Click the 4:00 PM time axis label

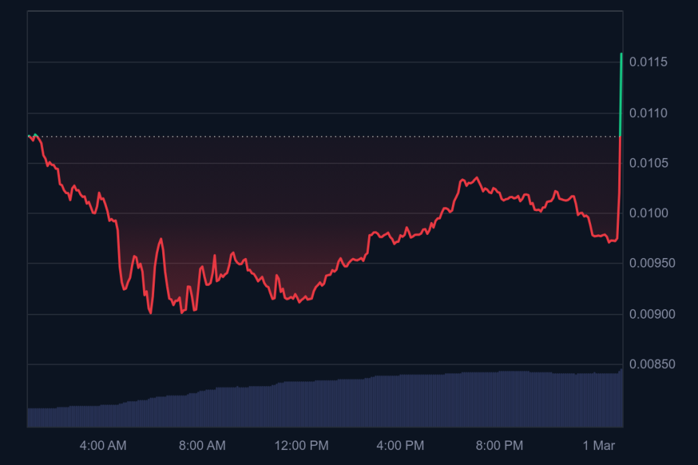[400, 446]
